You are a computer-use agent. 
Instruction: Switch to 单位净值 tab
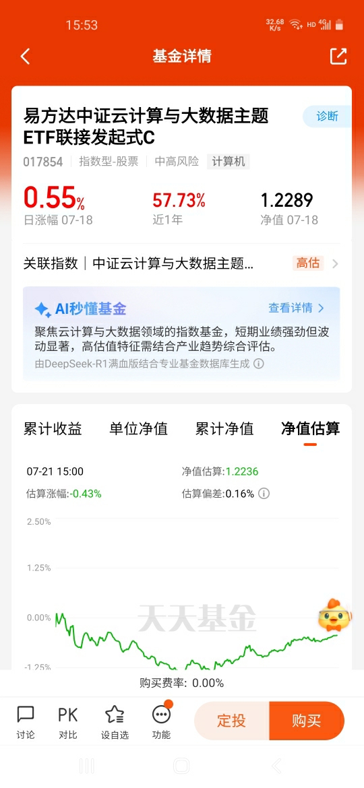click(x=139, y=428)
